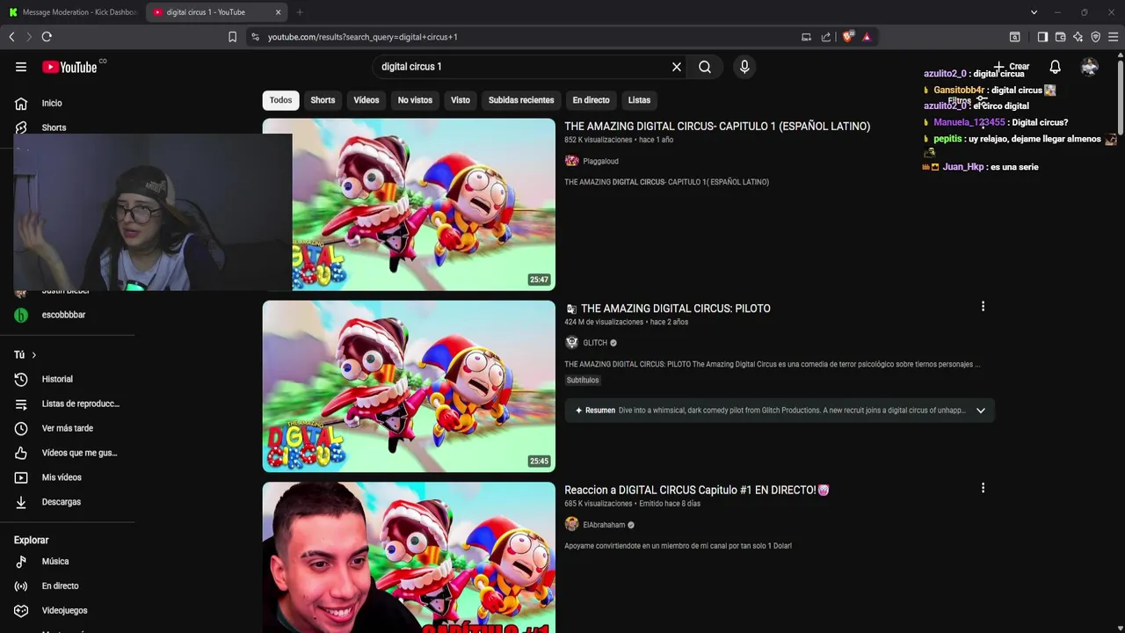Click the magnifier search button
The width and height of the screenshot is (1125, 633).
(705, 67)
